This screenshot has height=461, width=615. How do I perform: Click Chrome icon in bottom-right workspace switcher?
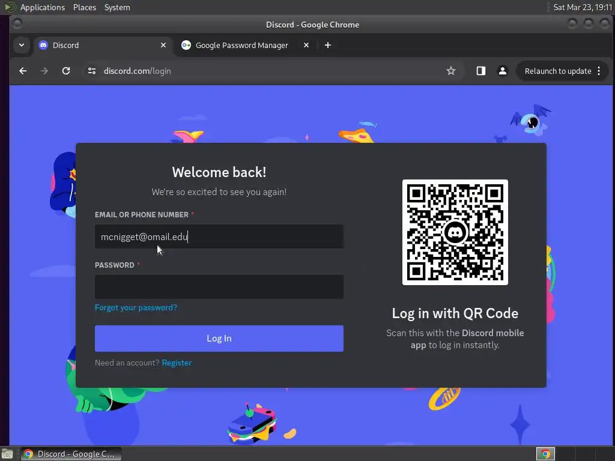(545, 454)
